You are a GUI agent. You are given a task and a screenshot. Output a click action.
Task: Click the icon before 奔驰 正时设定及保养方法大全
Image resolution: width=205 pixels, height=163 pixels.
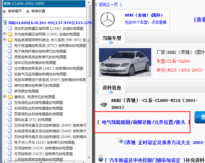pos(121,141)
